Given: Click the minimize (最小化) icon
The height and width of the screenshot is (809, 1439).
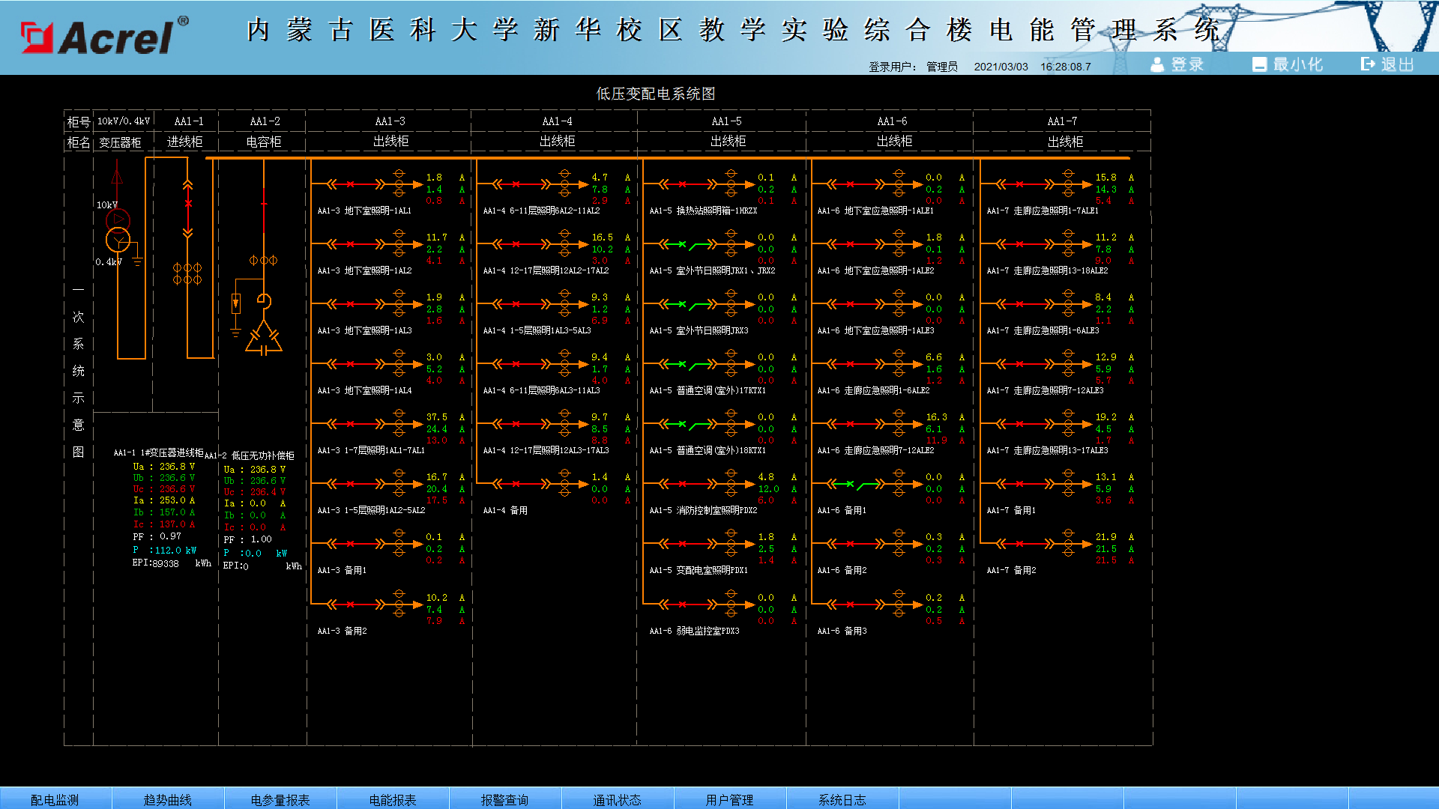Looking at the screenshot, I should click(1259, 65).
